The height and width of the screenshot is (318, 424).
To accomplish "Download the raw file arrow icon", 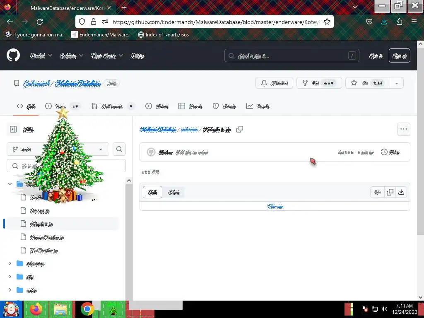I will [x=401, y=192].
